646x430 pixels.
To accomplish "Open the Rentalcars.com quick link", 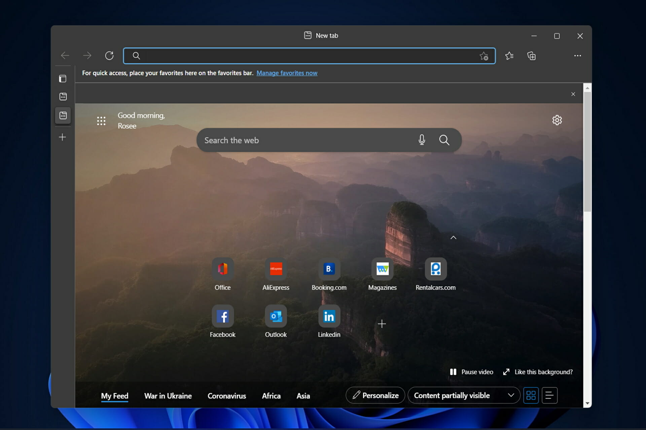I will tap(436, 274).
